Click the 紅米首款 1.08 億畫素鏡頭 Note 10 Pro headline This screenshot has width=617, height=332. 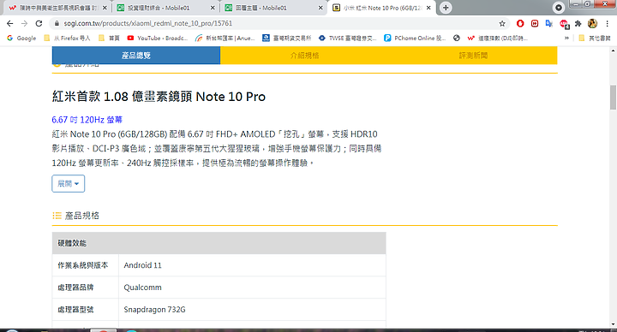pos(159,97)
